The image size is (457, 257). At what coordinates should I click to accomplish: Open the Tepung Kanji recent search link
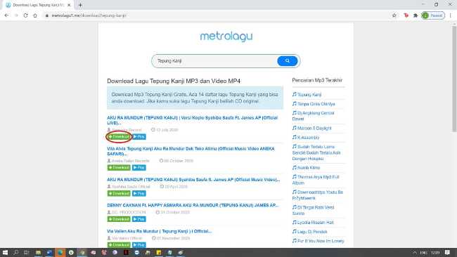[307, 95]
